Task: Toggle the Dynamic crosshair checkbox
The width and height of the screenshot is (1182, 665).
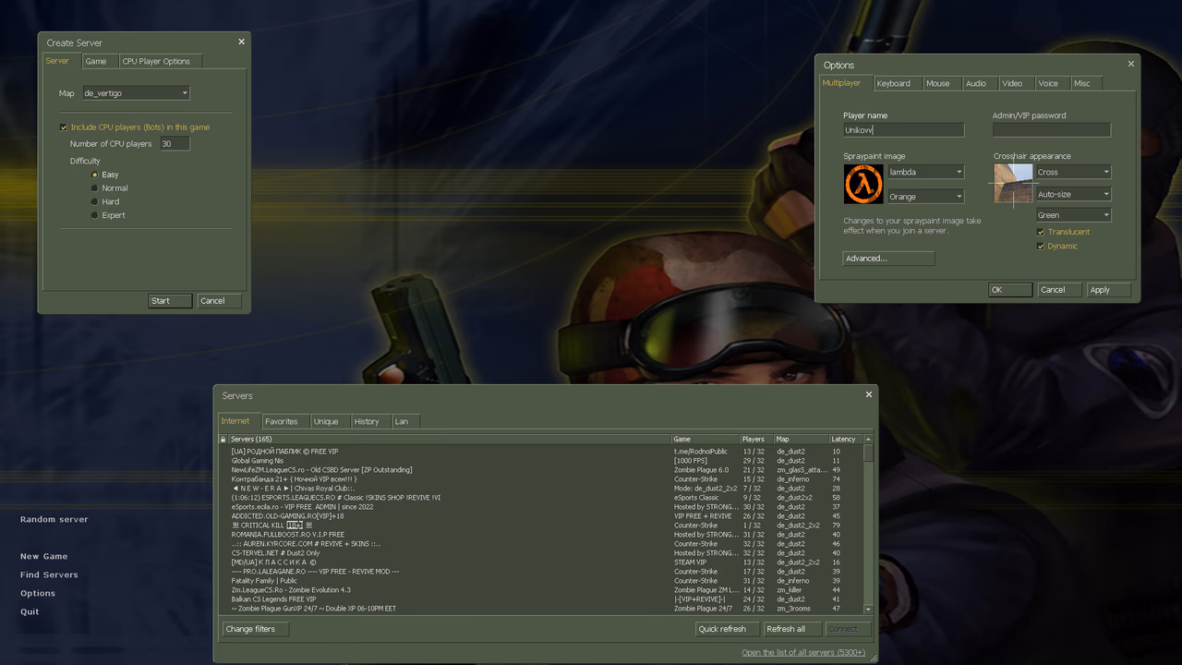Action: point(1041,247)
